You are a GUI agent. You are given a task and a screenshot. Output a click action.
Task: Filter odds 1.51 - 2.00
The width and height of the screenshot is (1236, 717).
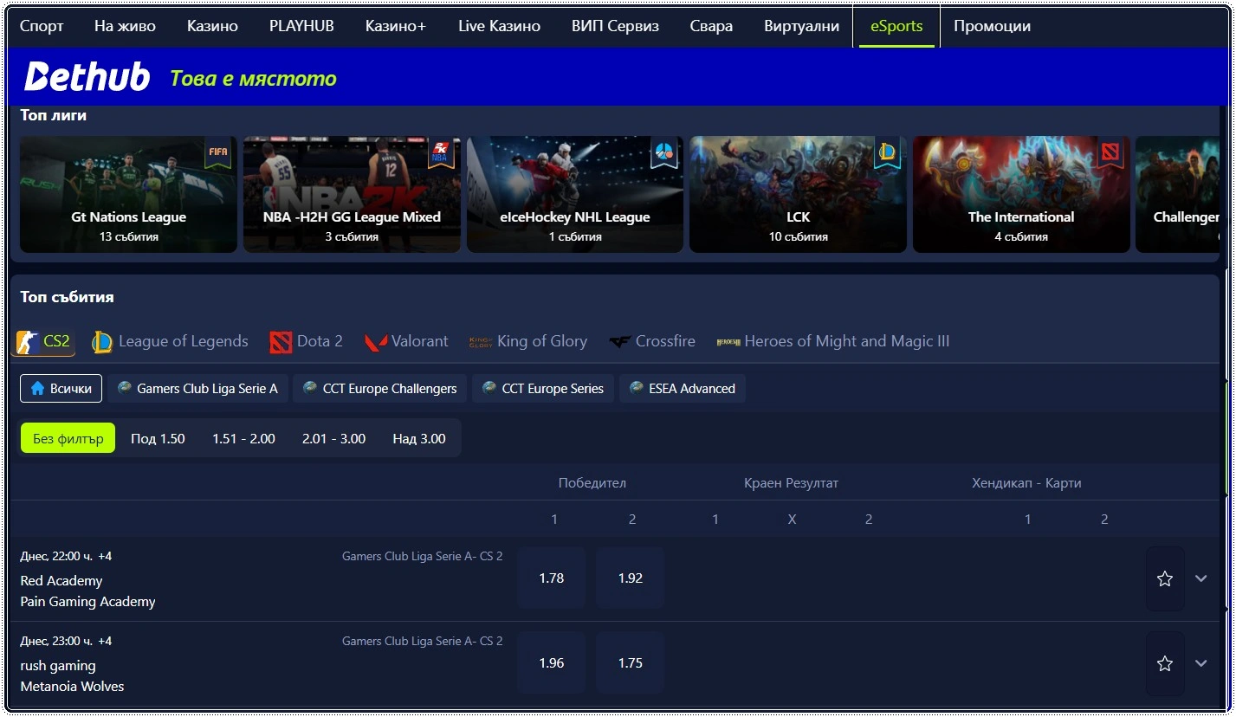point(243,439)
